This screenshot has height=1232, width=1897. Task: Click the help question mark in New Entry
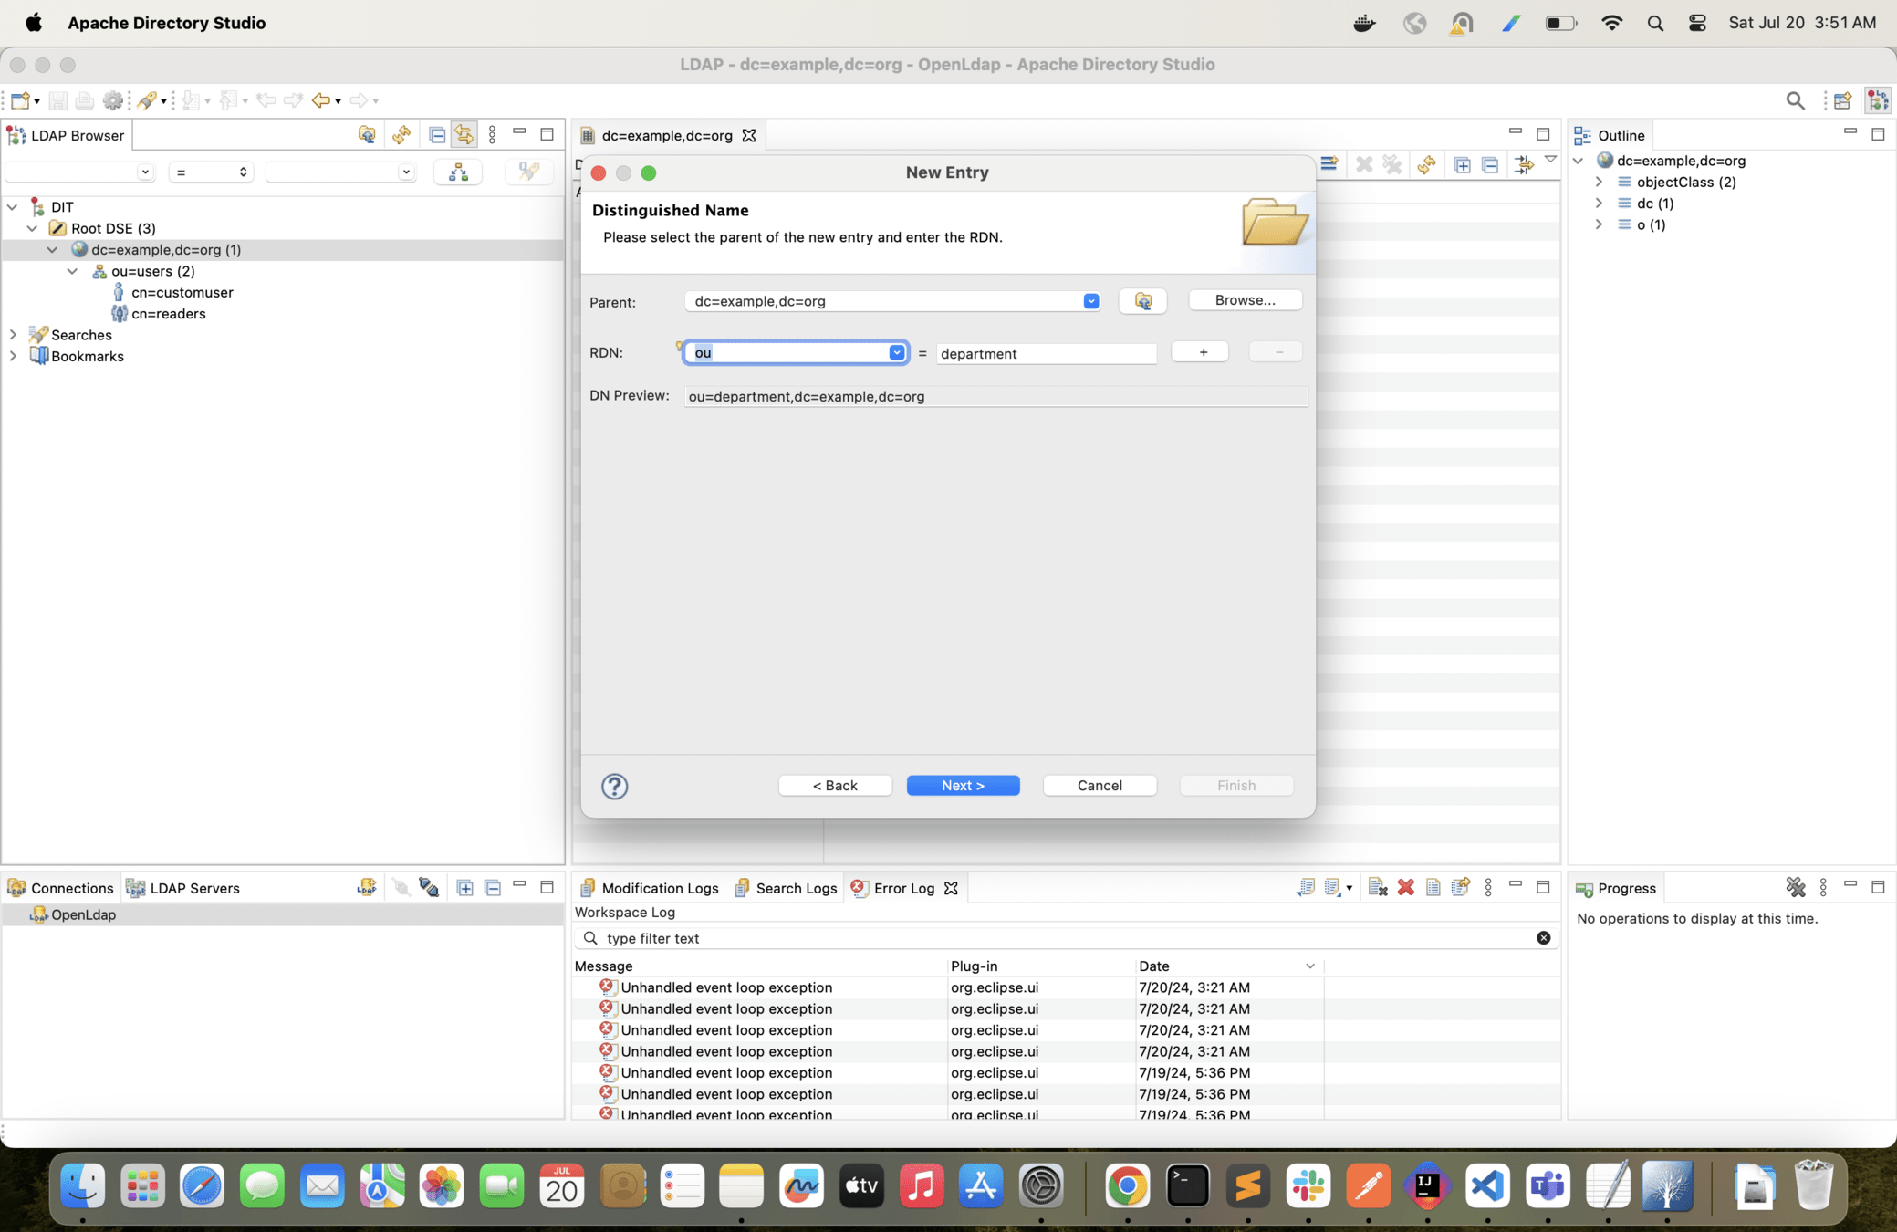tap(614, 786)
